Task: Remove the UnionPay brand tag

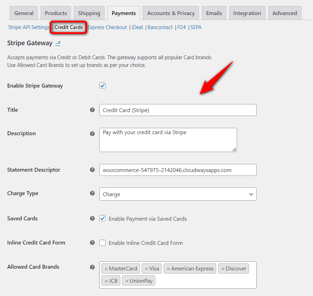Action: (127, 281)
